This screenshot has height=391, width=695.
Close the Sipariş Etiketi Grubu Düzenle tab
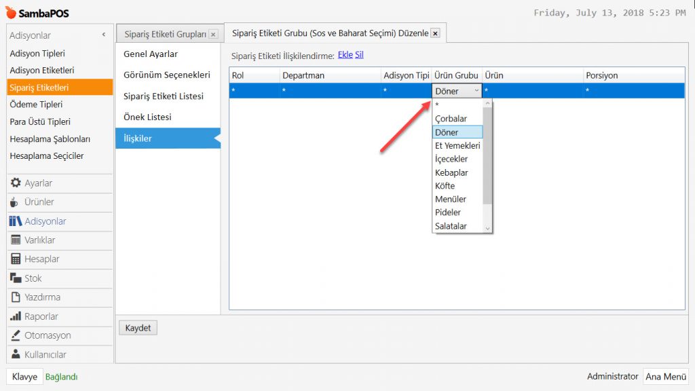[x=435, y=33]
